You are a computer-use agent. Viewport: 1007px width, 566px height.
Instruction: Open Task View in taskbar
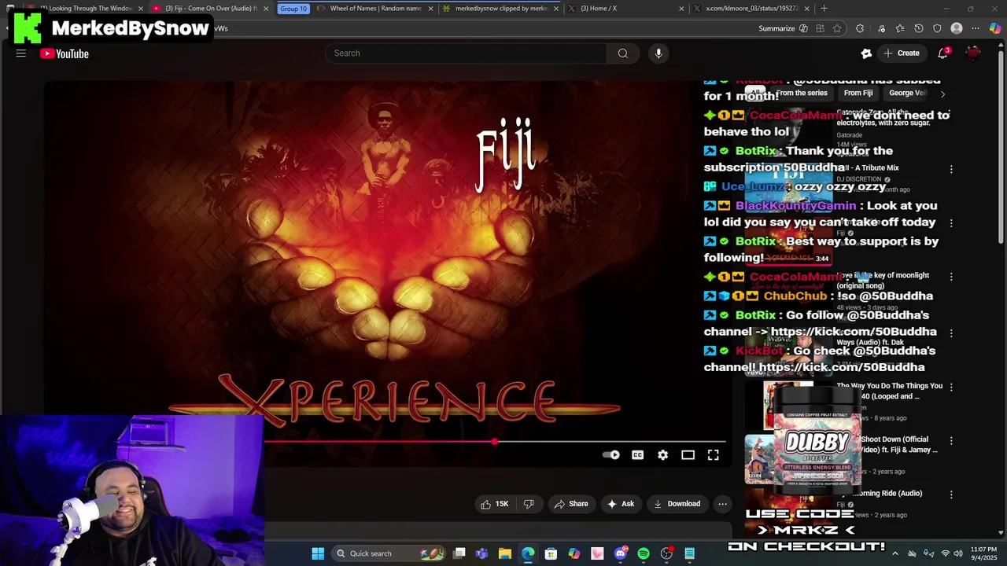point(459,553)
